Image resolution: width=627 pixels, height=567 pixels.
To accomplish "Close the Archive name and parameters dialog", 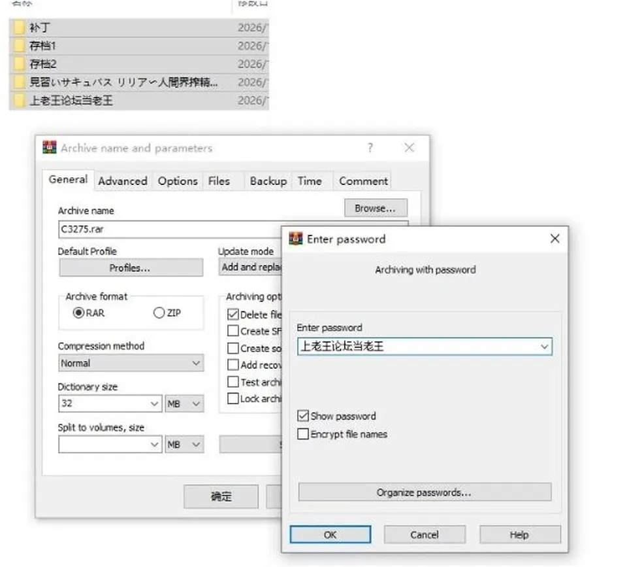I will (409, 148).
